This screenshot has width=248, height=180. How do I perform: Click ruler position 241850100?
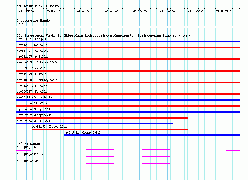167,11
